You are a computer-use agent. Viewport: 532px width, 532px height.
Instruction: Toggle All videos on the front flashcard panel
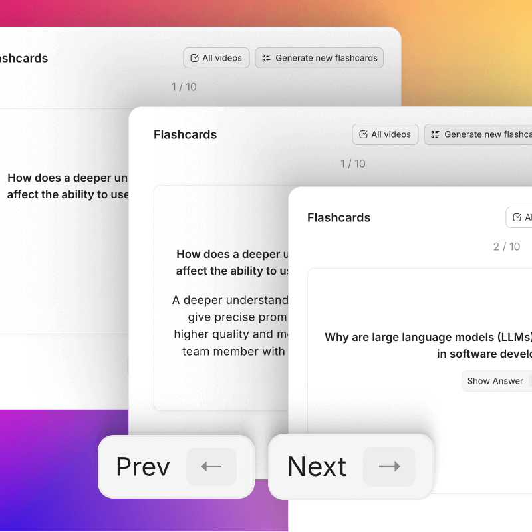click(x=522, y=217)
